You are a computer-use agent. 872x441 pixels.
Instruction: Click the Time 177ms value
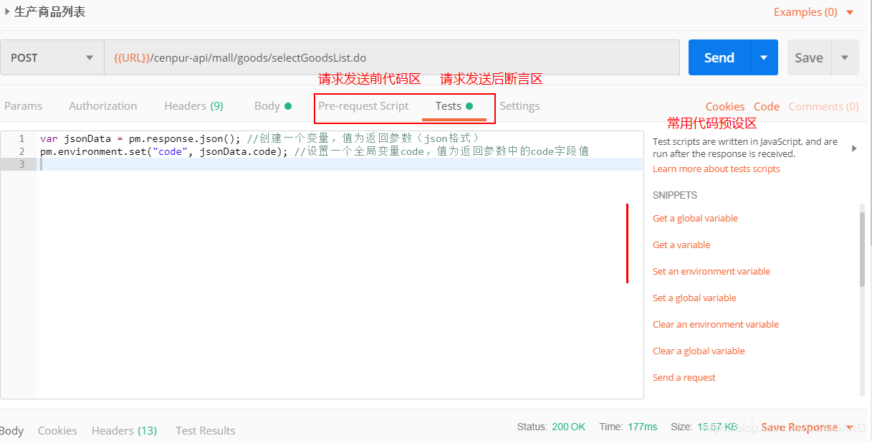pos(642,427)
